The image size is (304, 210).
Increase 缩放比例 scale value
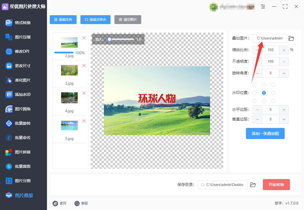(284, 50)
